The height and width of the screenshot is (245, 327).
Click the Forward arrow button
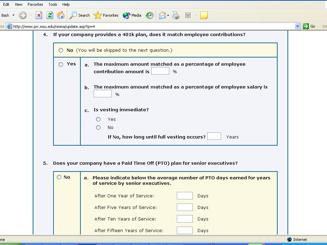(x=23, y=15)
